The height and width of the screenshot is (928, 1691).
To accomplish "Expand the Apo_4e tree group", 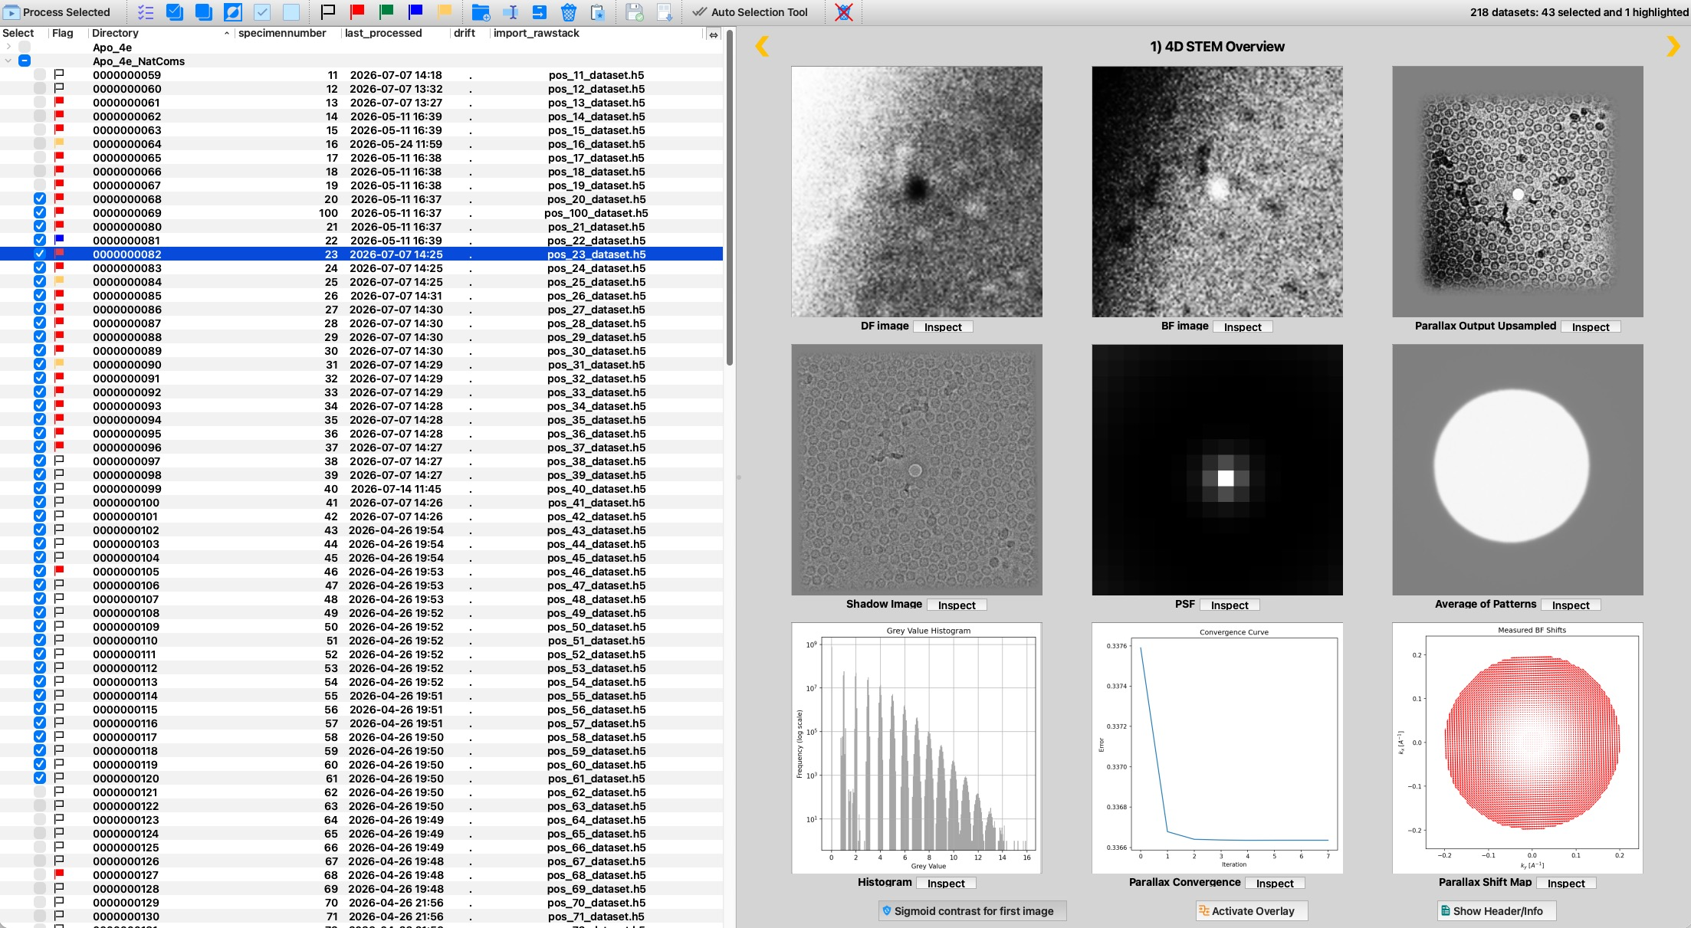I will pyautogui.click(x=8, y=47).
